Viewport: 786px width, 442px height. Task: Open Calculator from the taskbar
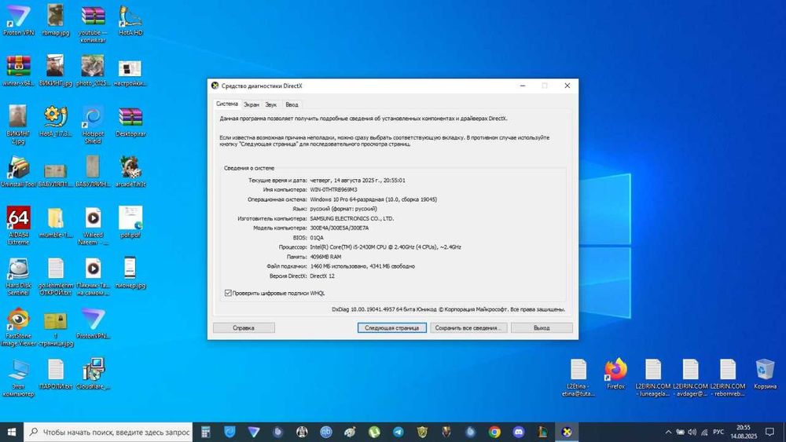click(205, 432)
